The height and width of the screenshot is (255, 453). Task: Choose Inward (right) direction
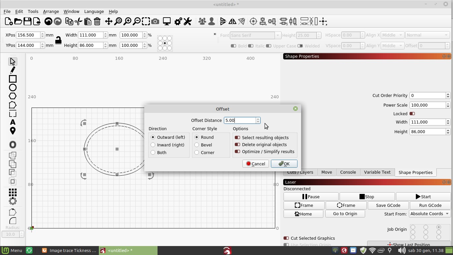168,145
